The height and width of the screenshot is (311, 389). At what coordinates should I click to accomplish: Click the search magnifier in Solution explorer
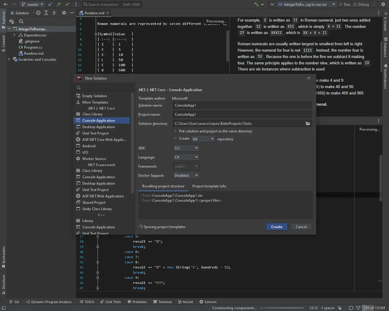[21, 21]
